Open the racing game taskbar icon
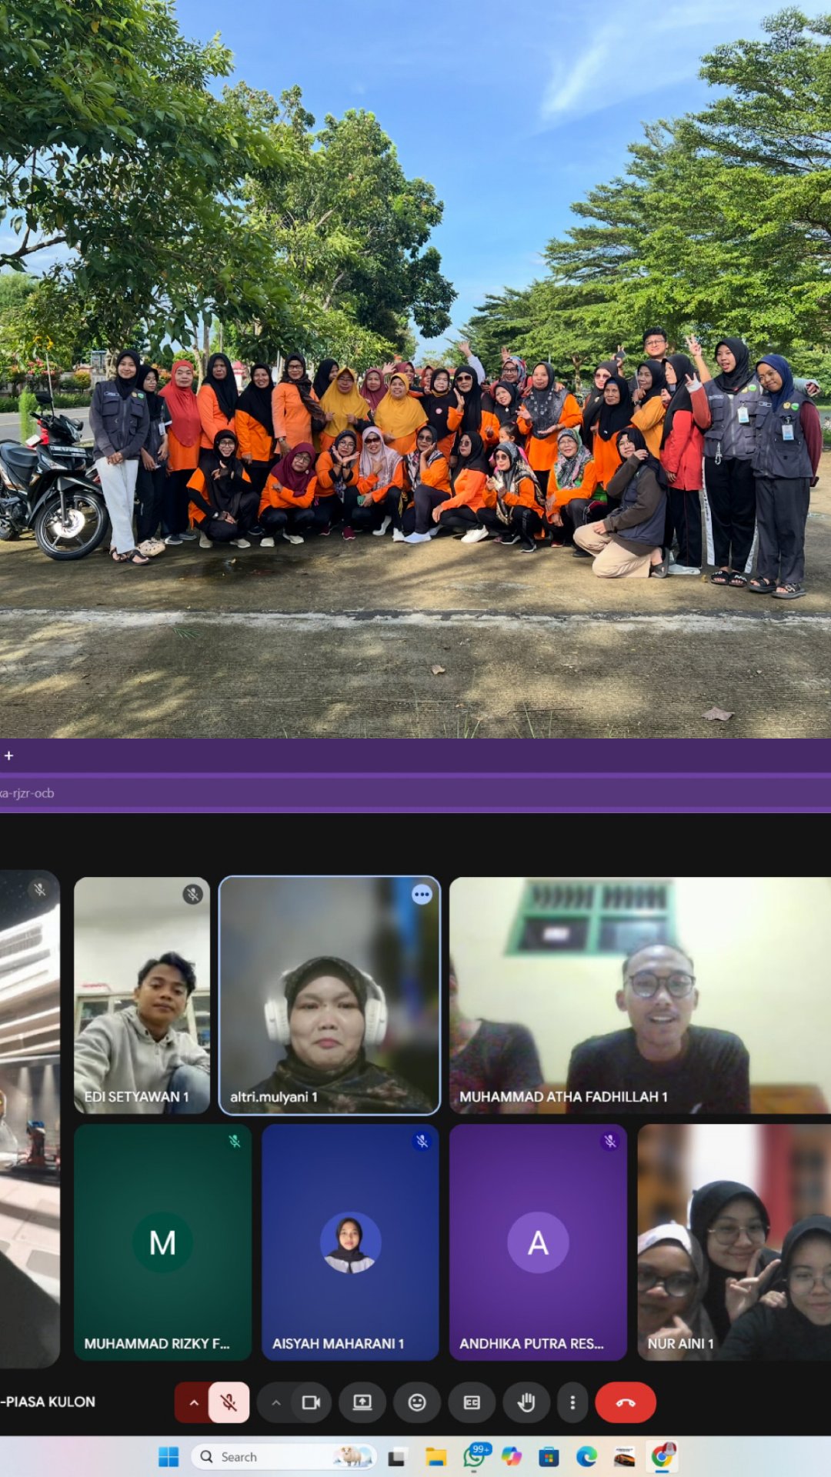The height and width of the screenshot is (1477, 831). tap(624, 1456)
